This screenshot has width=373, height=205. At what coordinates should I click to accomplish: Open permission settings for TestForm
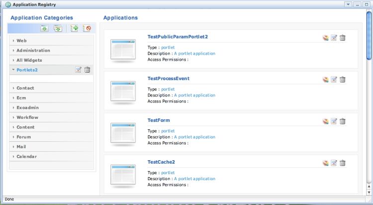(x=325, y=121)
